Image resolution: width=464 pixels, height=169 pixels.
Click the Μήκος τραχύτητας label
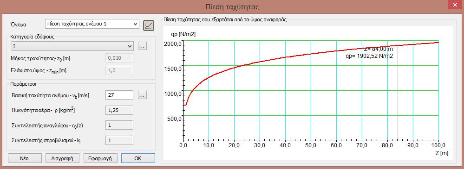point(40,59)
